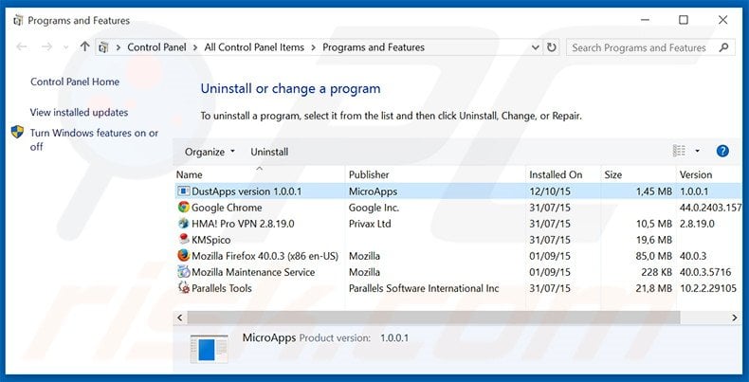The width and height of the screenshot is (749, 382).
Task: Open Control Panel Home link
Action: pos(75,82)
